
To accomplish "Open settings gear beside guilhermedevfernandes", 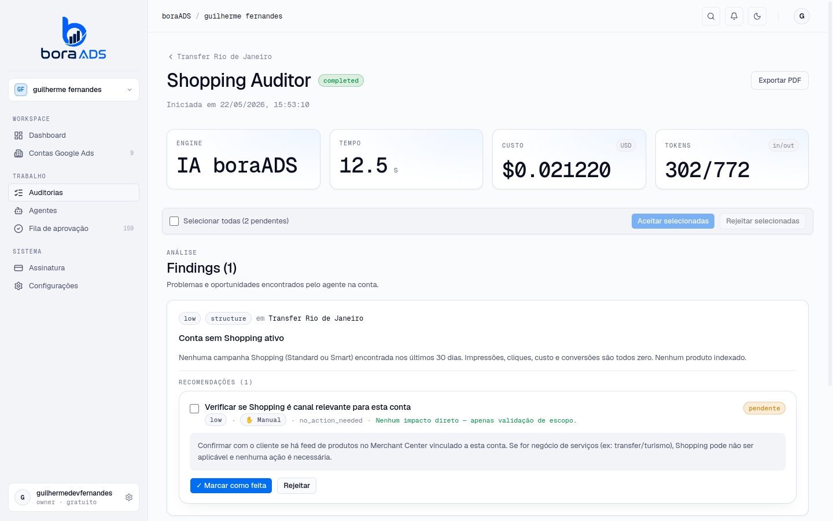I will 129,497.
